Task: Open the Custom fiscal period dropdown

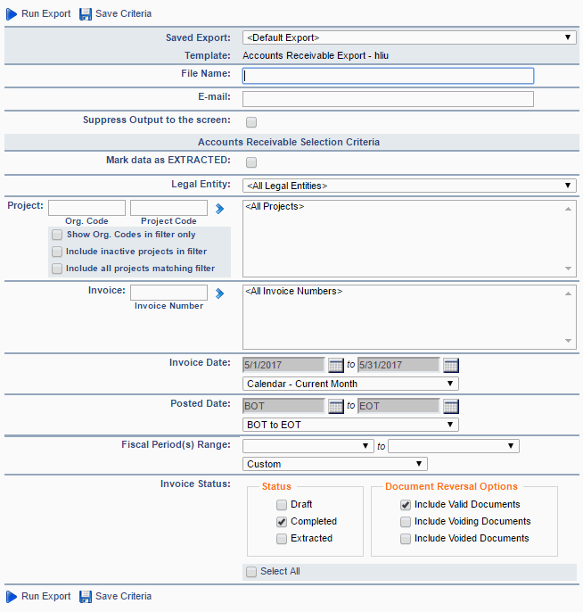Action: pyautogui.click(x=334, y=464)
